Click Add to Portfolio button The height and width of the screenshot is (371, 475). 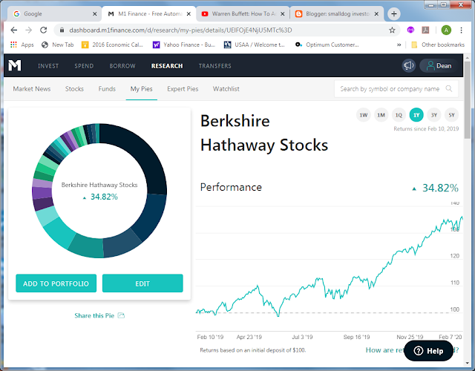[56, 283]
